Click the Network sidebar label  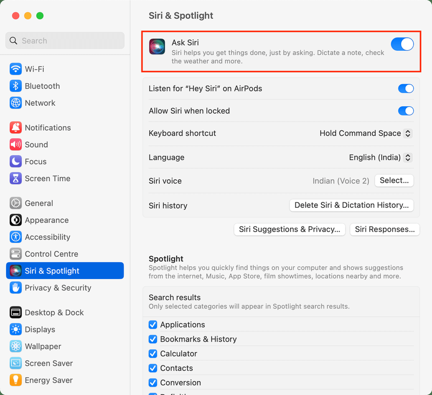pyautogui.click(x=40, y=103)
